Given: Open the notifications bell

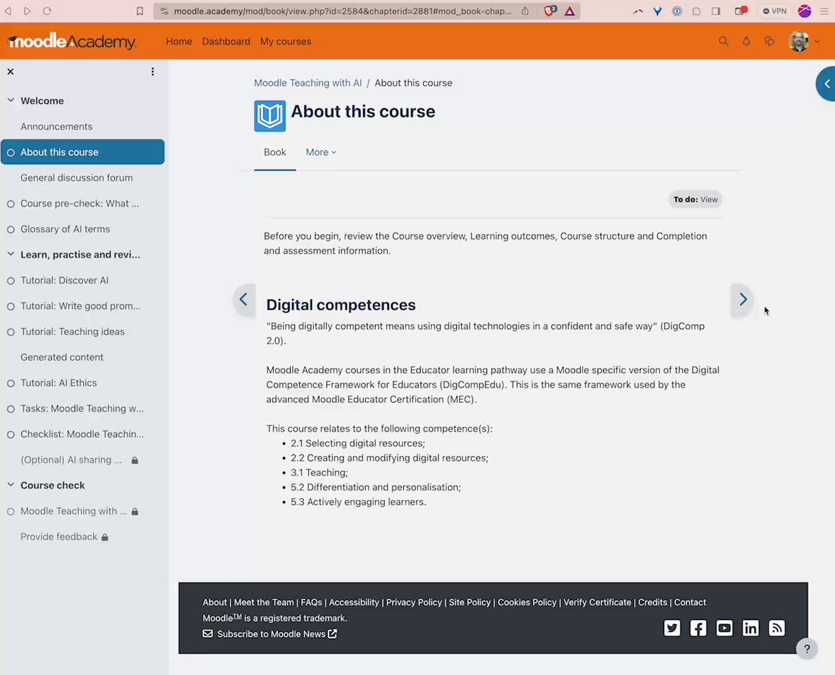Looking at the screenshot, I should 746,41.
